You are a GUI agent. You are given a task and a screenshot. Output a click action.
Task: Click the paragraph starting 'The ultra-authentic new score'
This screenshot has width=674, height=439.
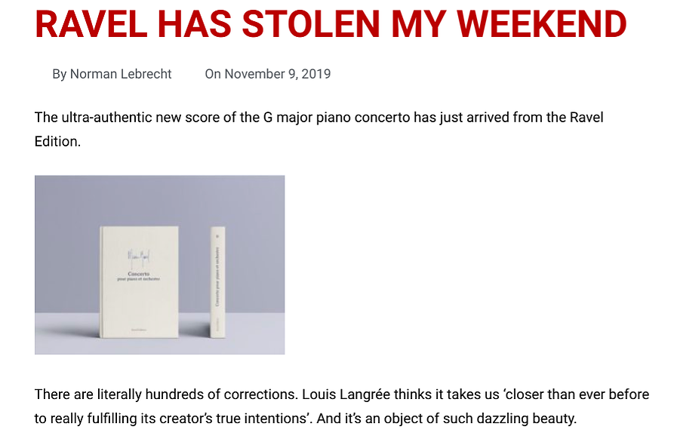[x=319, y=129]
